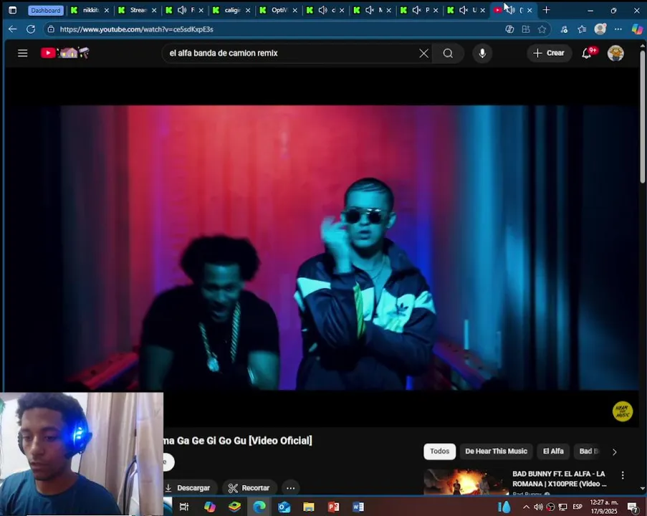Select the Todos filter chip
The height and width of the screenshot is (516, 647).
click(439, 451)
